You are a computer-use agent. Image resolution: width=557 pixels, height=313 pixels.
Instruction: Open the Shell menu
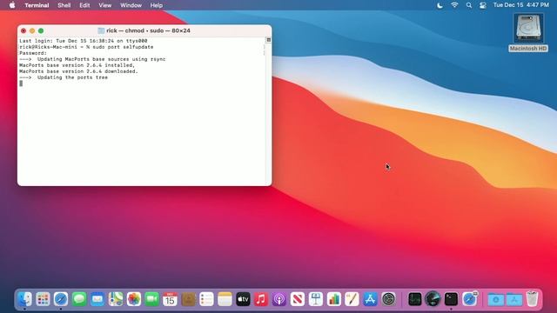64,5
